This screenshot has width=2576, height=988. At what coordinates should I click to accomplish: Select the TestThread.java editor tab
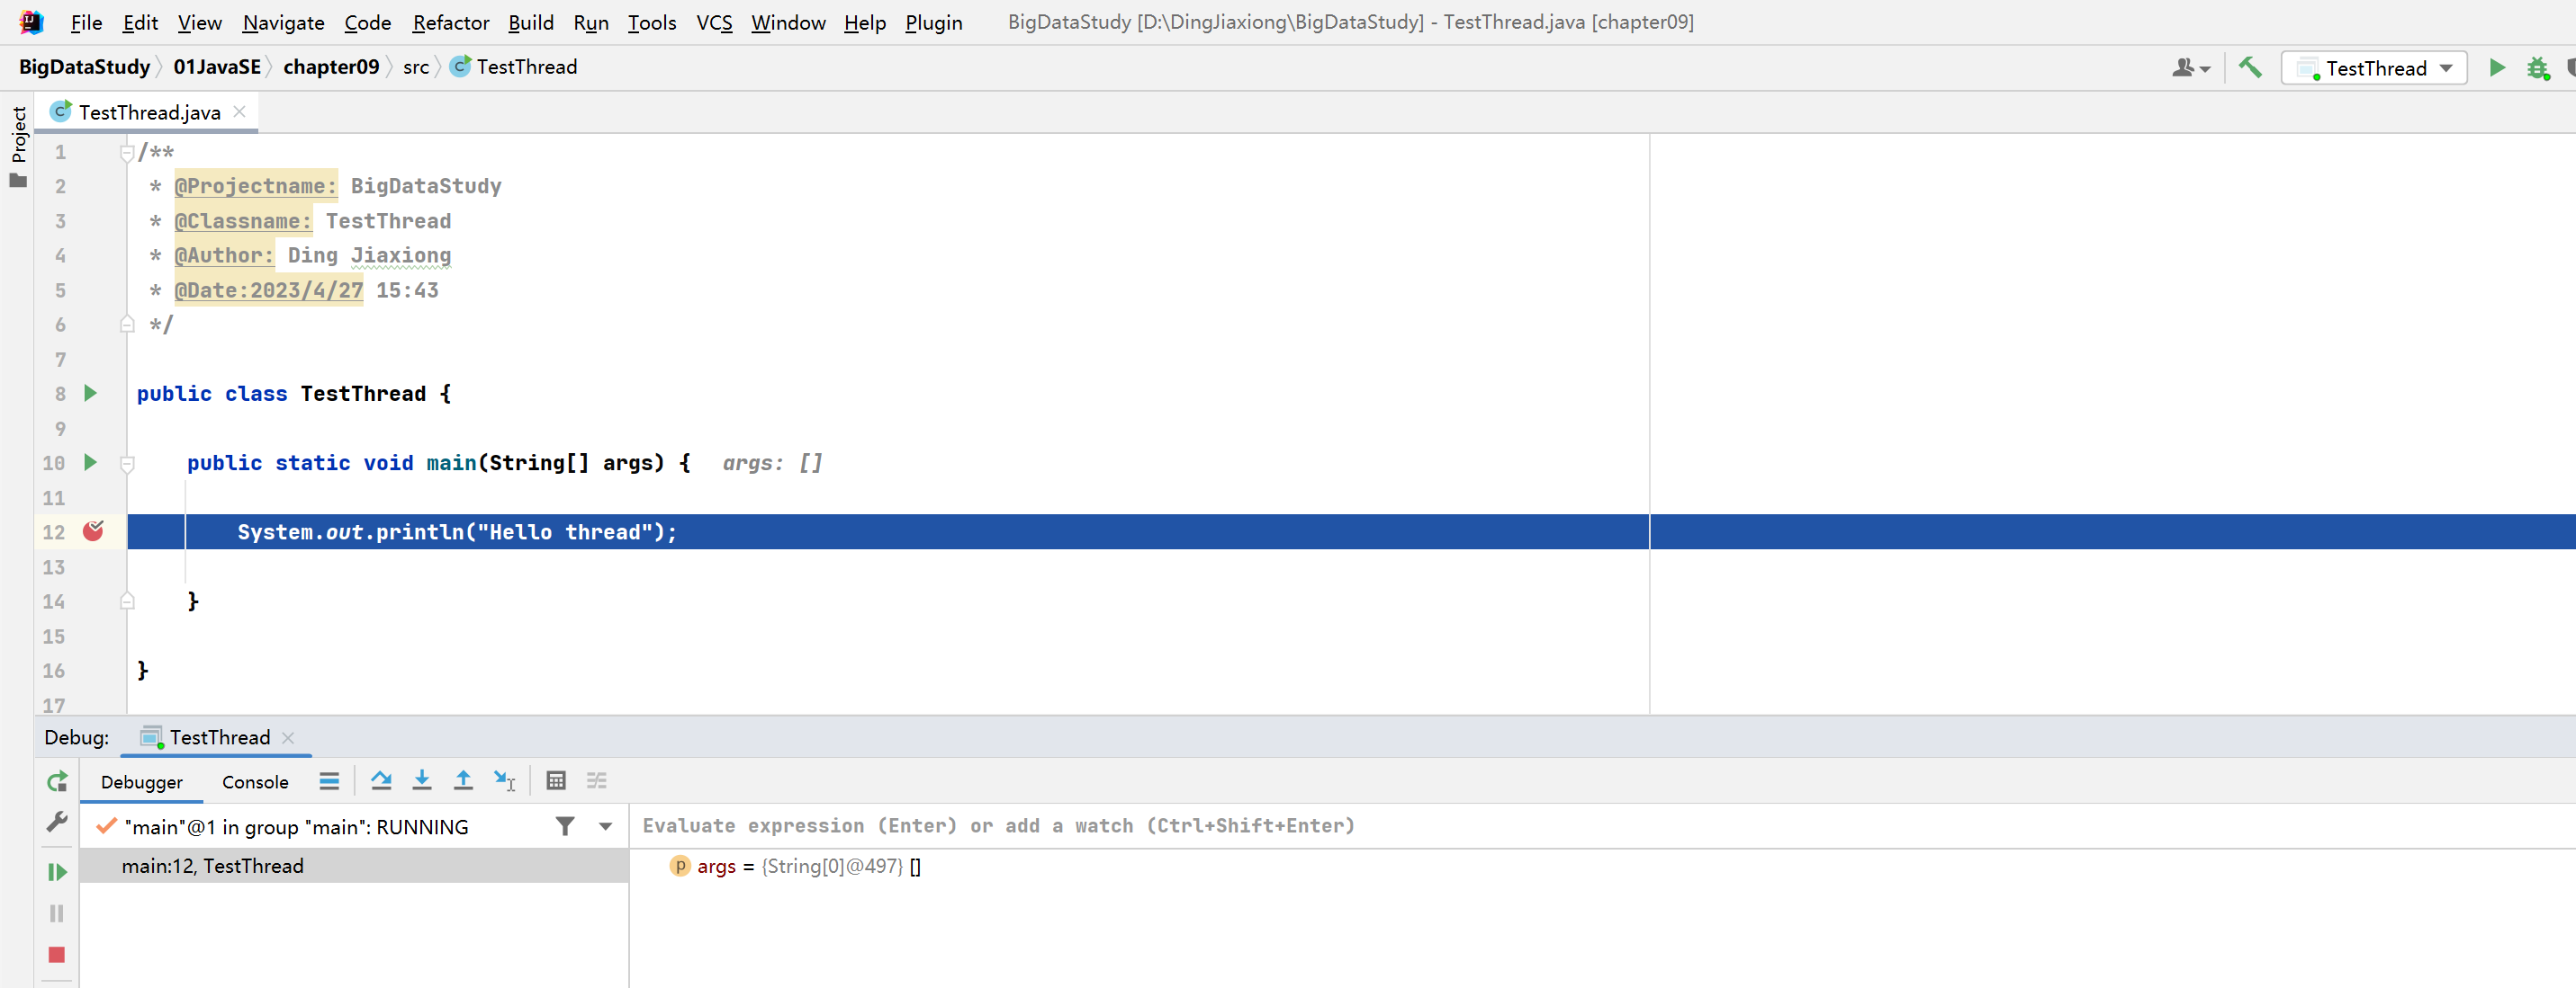coord(148,111)
